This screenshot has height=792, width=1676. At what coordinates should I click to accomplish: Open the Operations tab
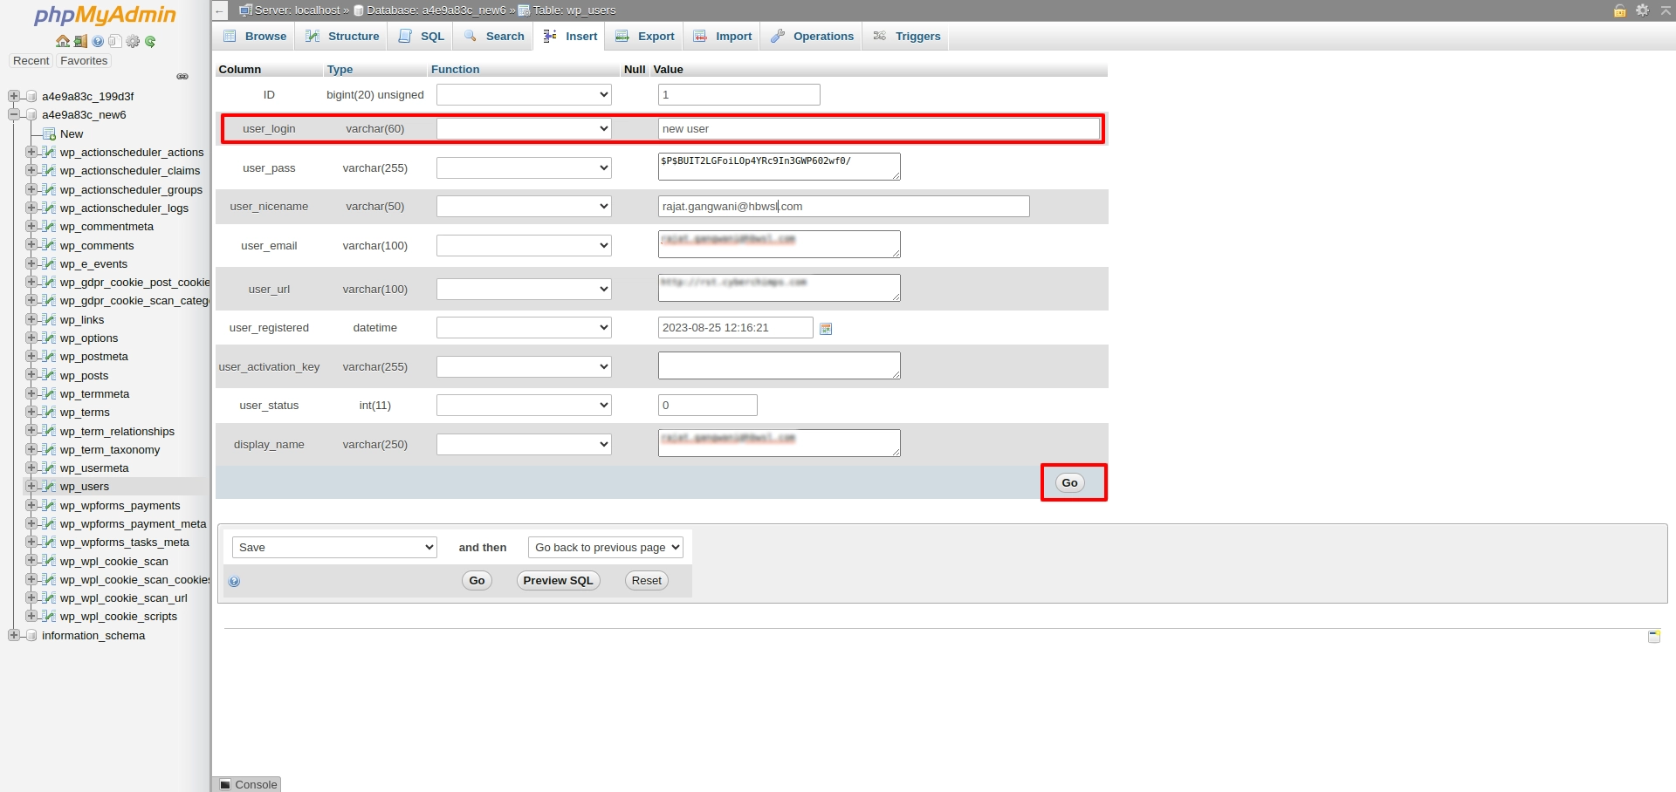pyautogui.click(x=813, y=36)
